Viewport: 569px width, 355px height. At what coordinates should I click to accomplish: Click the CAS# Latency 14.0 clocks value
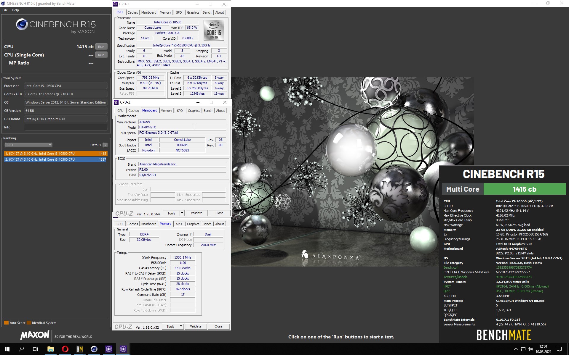183,268
